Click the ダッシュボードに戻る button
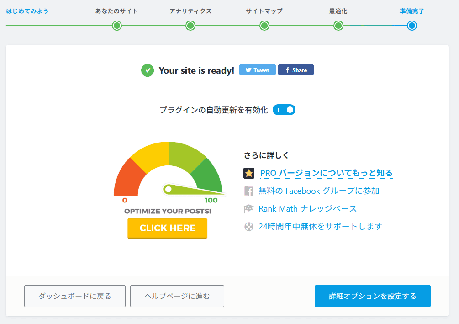 pos(74,296)
